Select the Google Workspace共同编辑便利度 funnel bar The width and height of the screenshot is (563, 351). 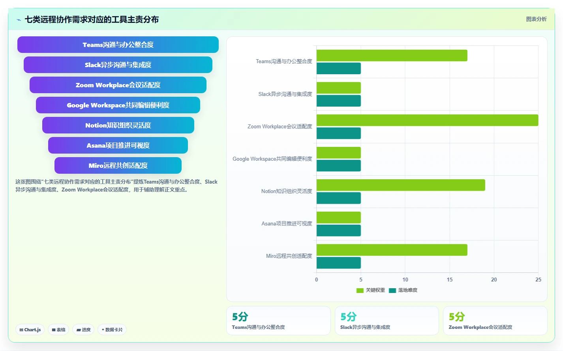118,105
